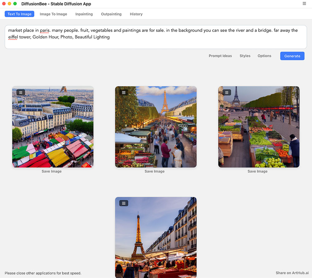Click 'Please close other applications for best speed.' text

pos(43,273)
